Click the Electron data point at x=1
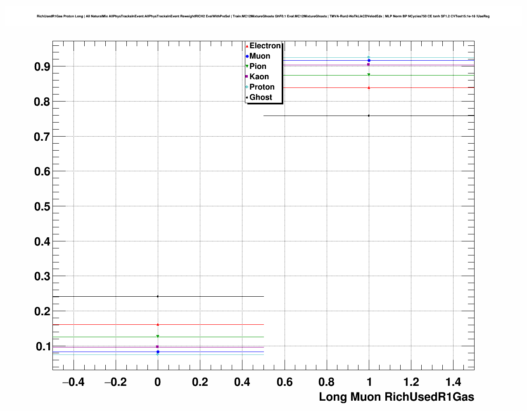Viewport: 527px width, 411px height. [369, 87]
